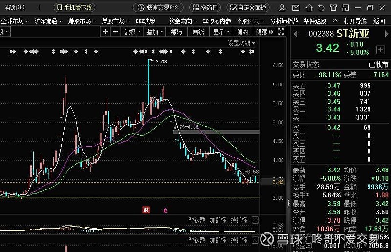The width and height of the screenshot is (391, 252).
Task: Open 快速交易F12 quick trade
Action: point(158,8)
